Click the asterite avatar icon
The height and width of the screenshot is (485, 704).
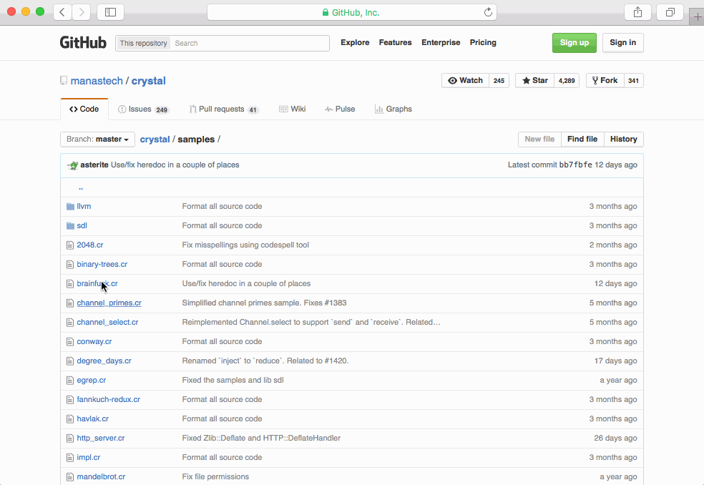pyautogui.click(x=72, y=165)
